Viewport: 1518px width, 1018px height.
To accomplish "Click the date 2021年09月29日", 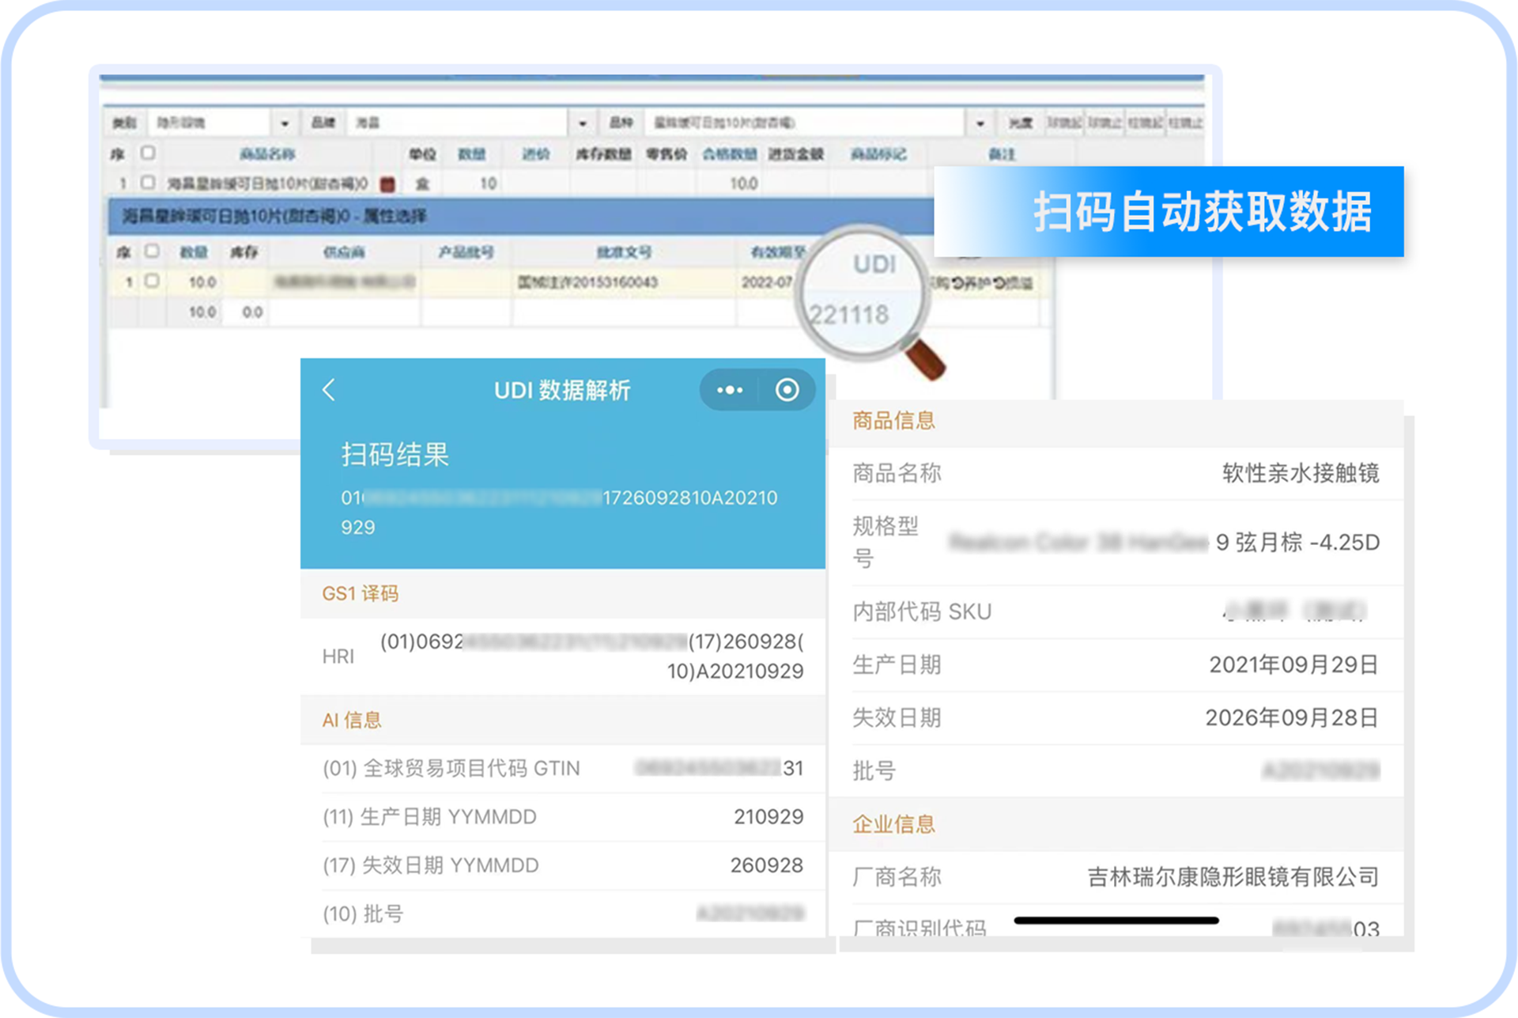I will 1294,665.
